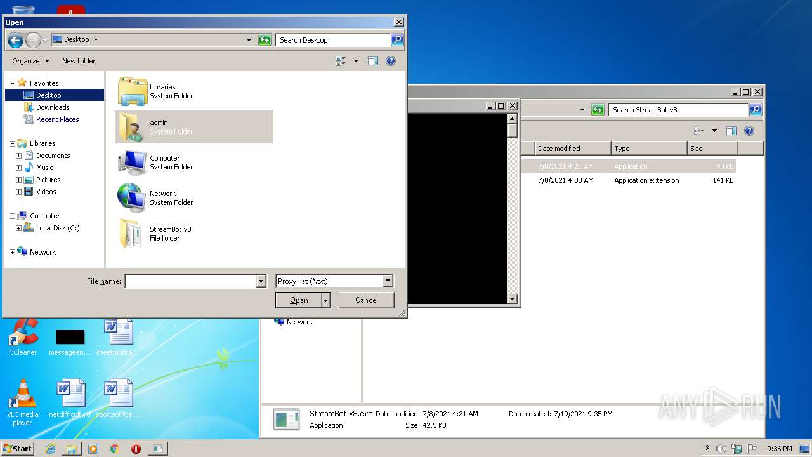Expand the Music library node
Image resolution: width=812 pixels, height=457 pixels.
pos(18,168)
